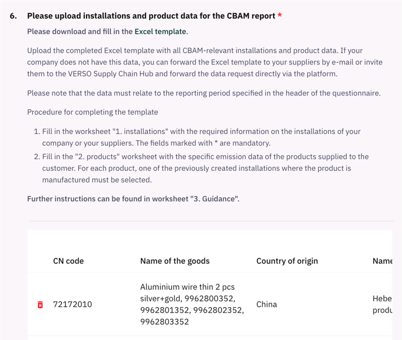Click the reporting period note paragraph
Screen dimensions: 402x340
point(204,93)
